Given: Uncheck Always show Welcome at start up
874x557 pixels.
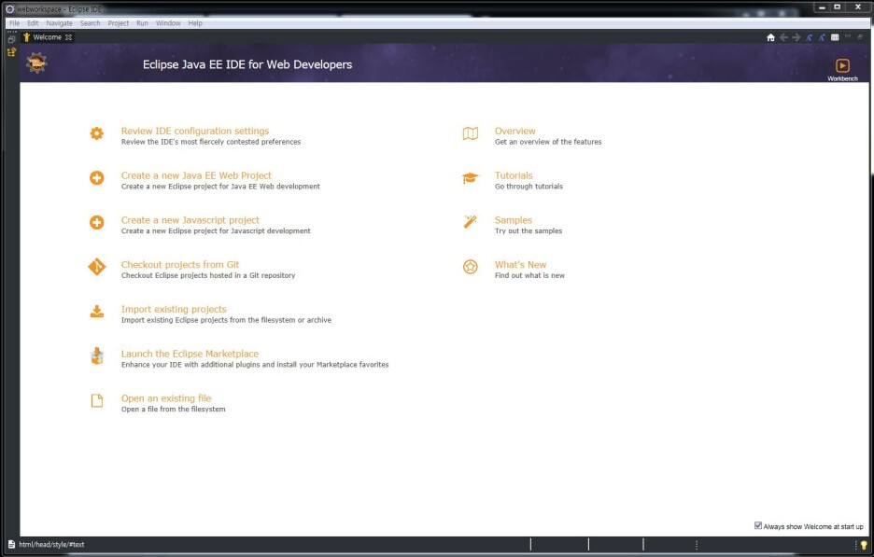Looking at the screenshot, I should 758,525.
